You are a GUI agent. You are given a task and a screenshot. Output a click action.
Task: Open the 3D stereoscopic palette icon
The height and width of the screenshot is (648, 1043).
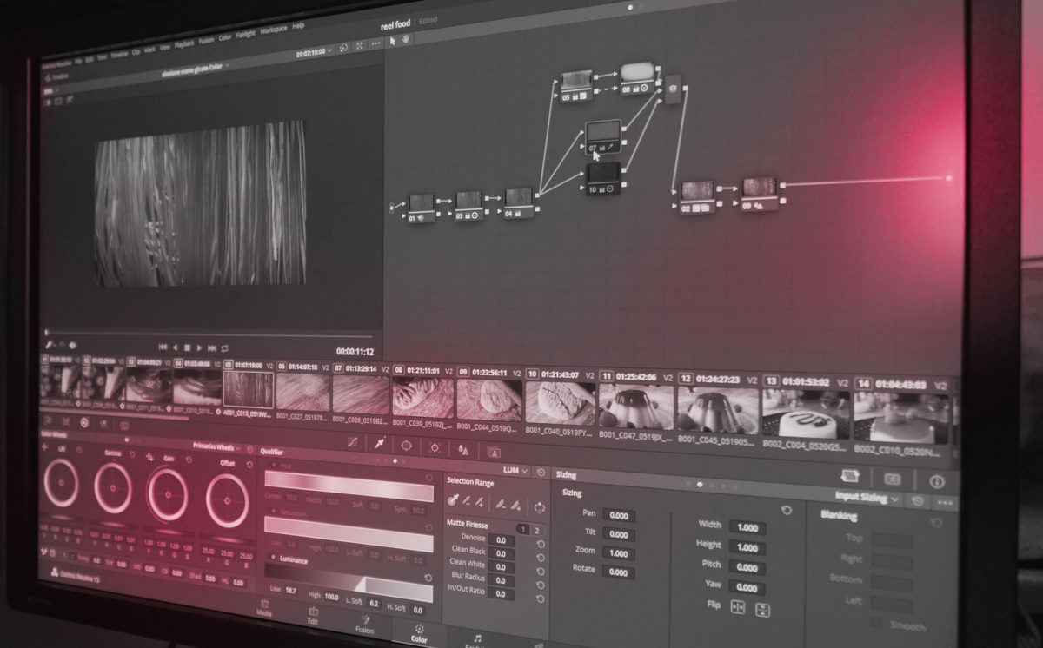tap(892, 479)
